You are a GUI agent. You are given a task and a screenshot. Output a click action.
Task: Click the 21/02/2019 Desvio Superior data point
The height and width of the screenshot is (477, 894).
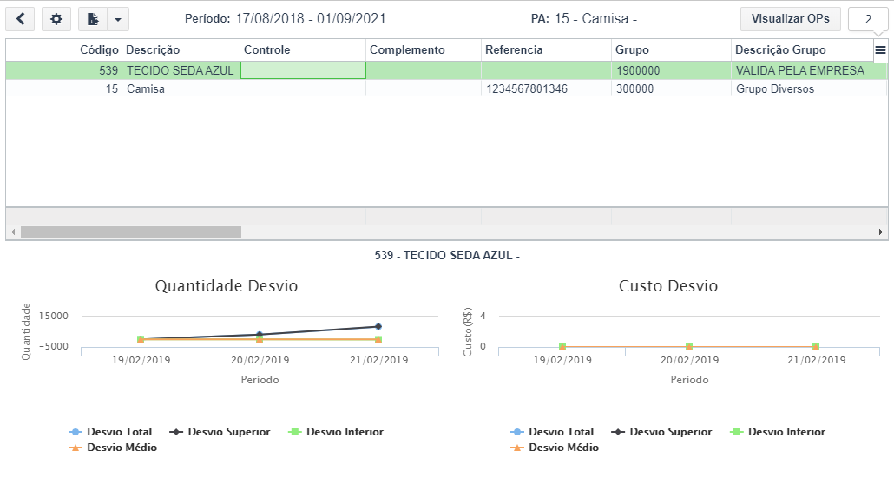pyautogui.click(x=378, y=327)
